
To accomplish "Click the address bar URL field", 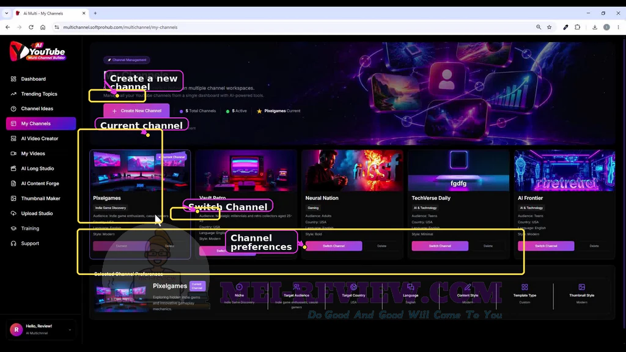I will click(295, 27).
